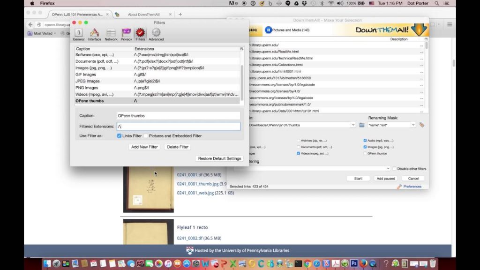This screenshot has height=270, width=480.
Task: Click the Start! download button
Action: click(358, 179)
